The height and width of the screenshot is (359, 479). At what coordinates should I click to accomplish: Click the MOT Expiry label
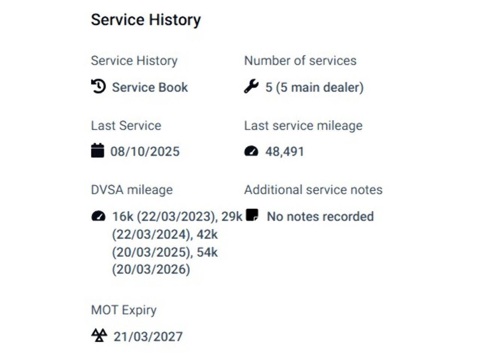pyautogui.click(x=124, y=310)
